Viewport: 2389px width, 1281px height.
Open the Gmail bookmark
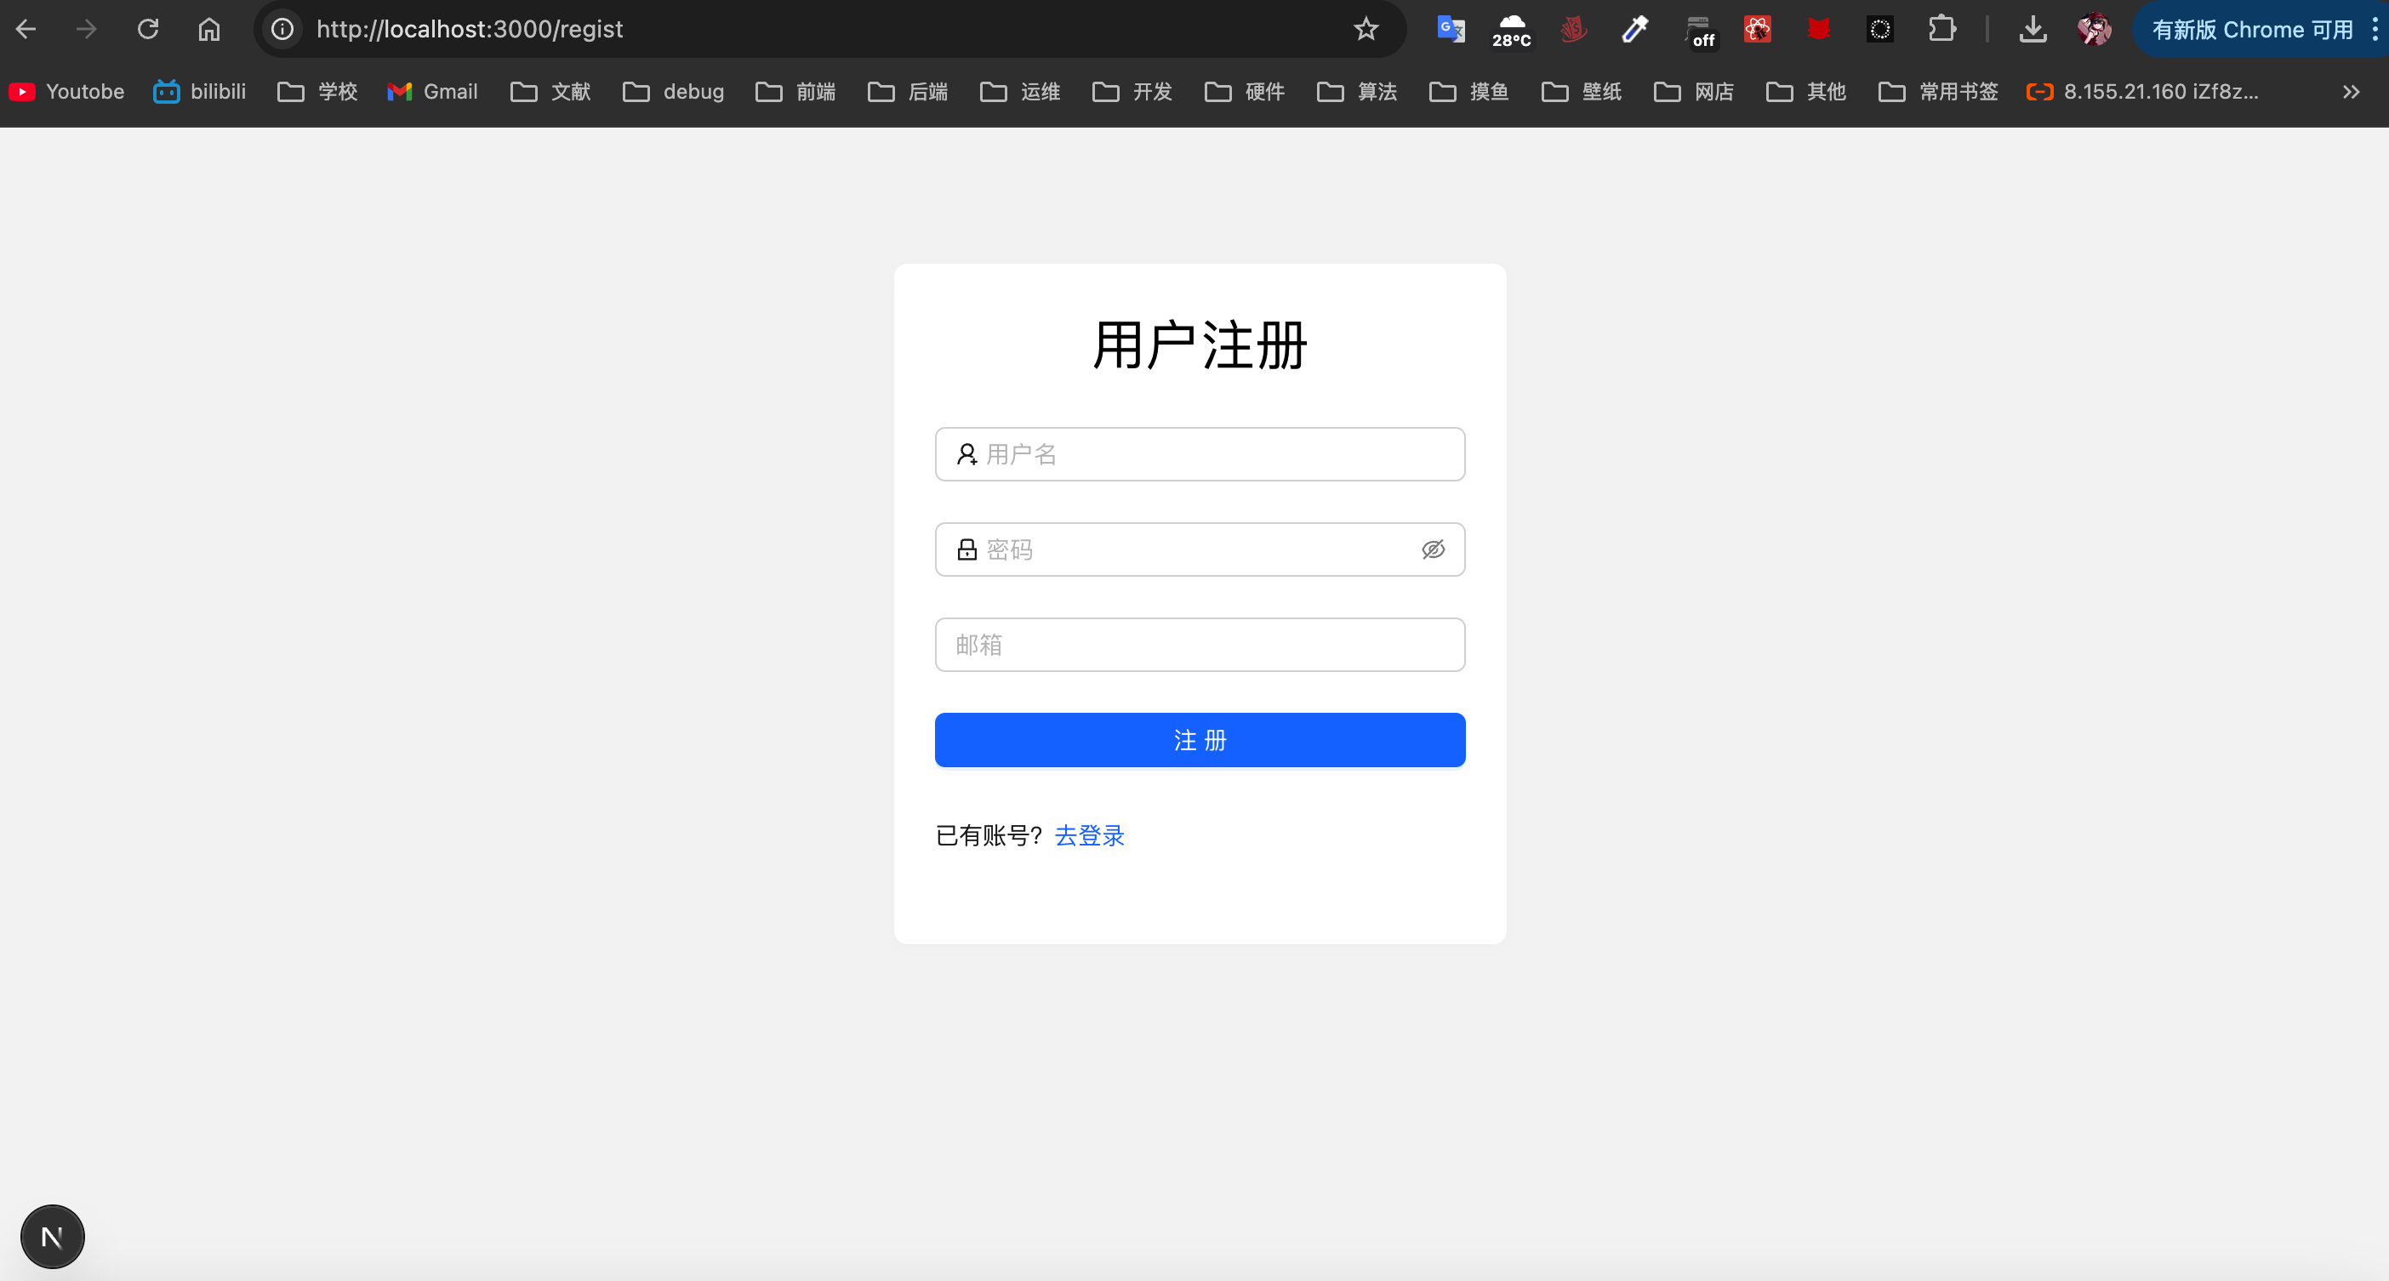coord(432,92)
